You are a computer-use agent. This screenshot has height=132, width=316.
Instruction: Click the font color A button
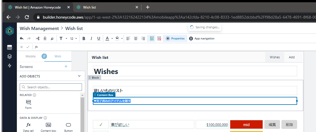[x=107, y=39]
